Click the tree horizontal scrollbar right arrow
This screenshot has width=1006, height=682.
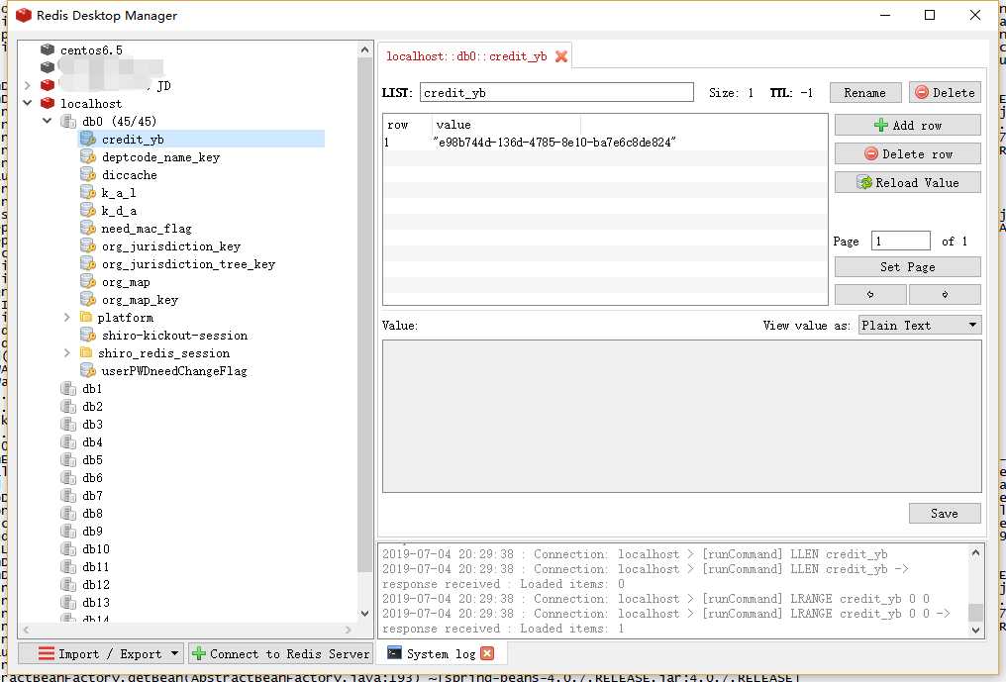(x=349, y=630)
